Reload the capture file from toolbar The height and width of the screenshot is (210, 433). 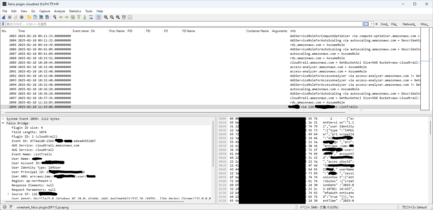point(47,17)
